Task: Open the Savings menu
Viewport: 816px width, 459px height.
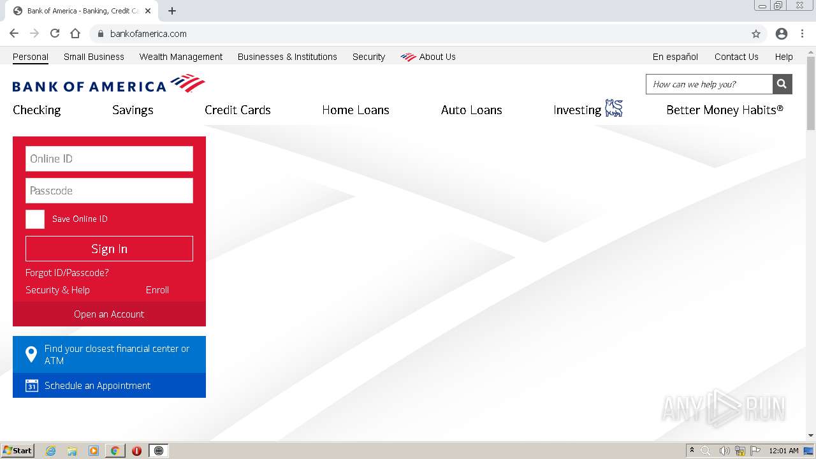Action: tap(133, 110)
